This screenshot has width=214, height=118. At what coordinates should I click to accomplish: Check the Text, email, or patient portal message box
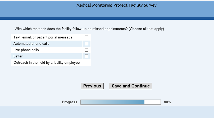[86, 37]
